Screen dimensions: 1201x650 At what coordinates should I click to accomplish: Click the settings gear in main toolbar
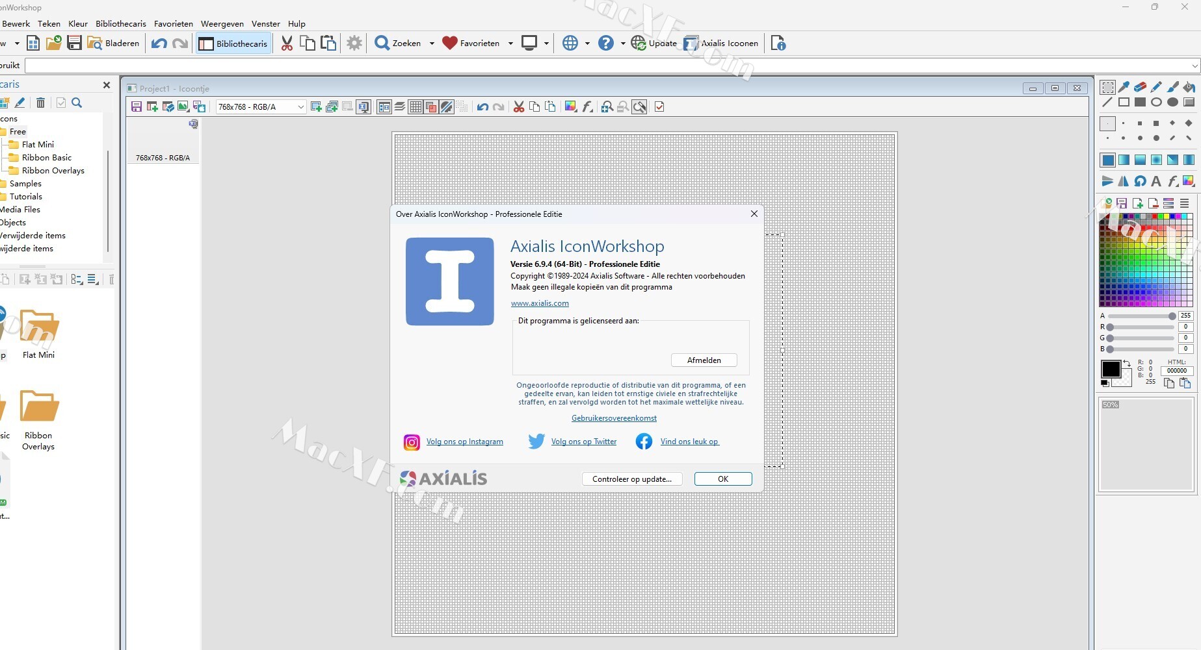(x=354, y=43)
